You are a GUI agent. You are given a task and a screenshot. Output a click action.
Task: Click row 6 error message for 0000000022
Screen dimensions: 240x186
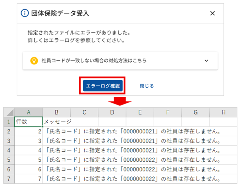tap(133, 169)
